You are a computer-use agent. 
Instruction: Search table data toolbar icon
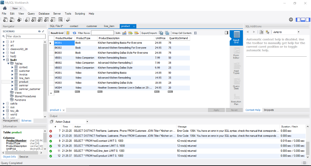[x=60, y=20]
